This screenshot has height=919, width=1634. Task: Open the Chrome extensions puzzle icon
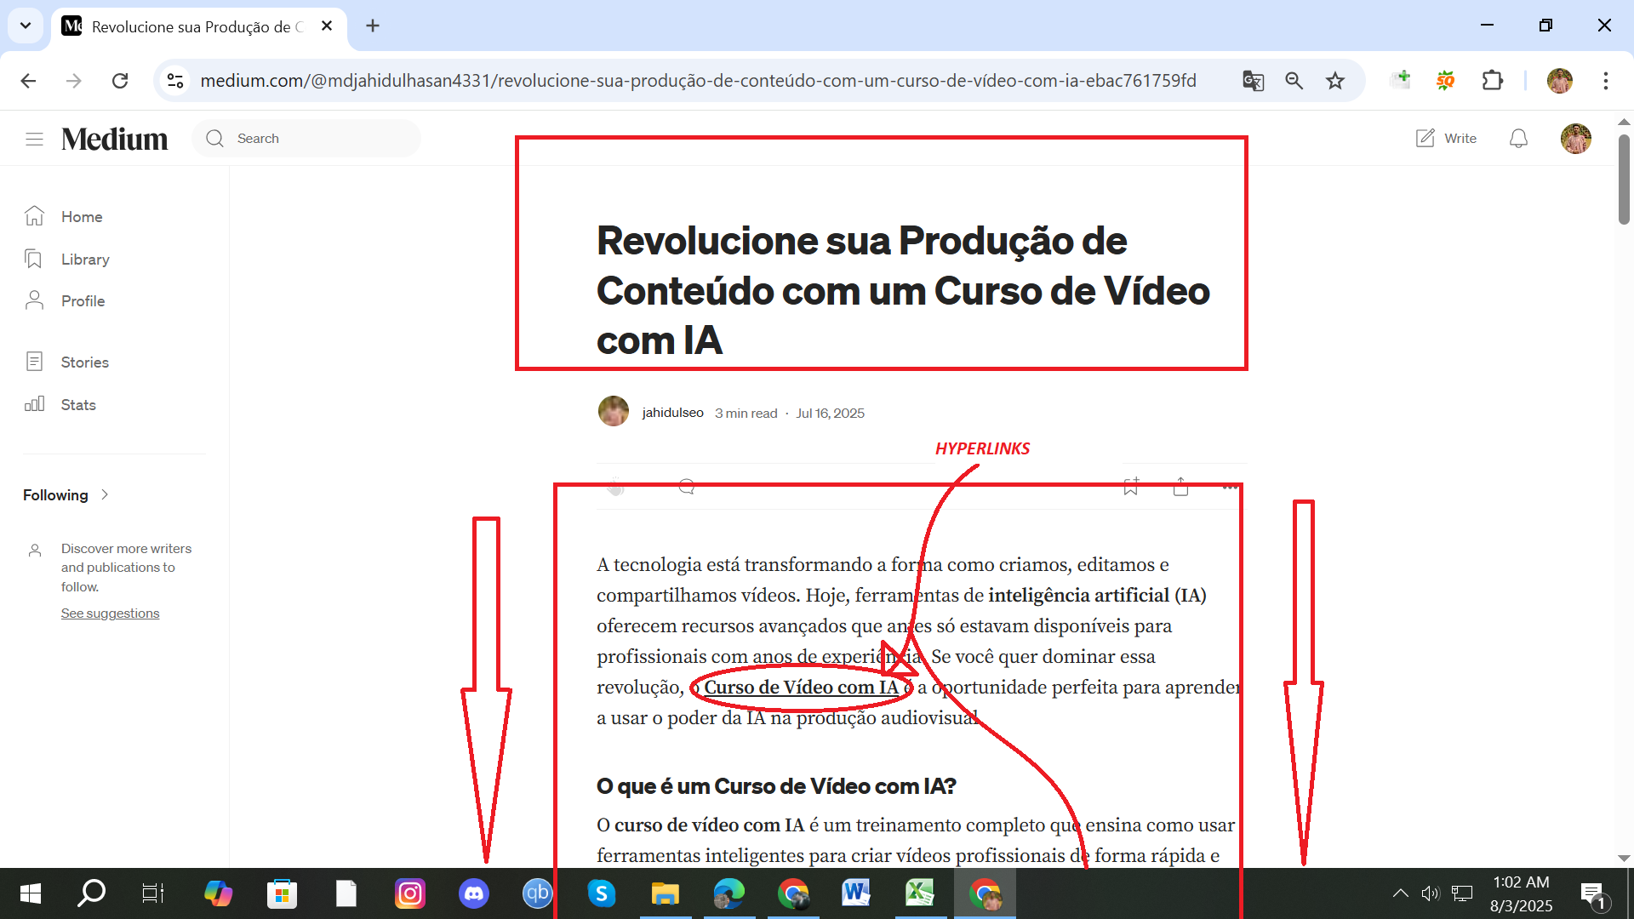pyautogui.click(x=1493, y=81)
